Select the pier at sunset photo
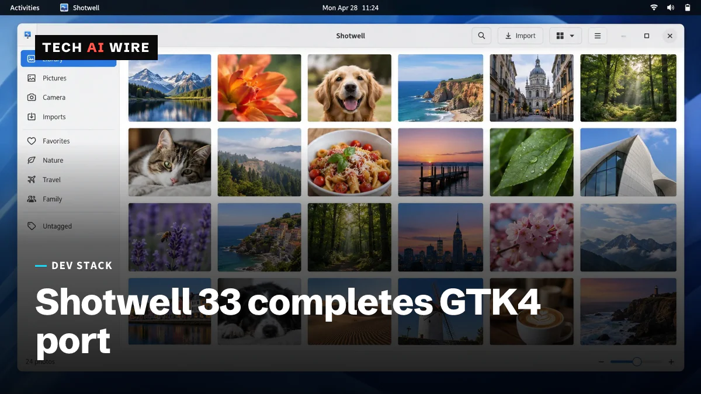Screen dimensions: 701x394 [x=440, y=162]
